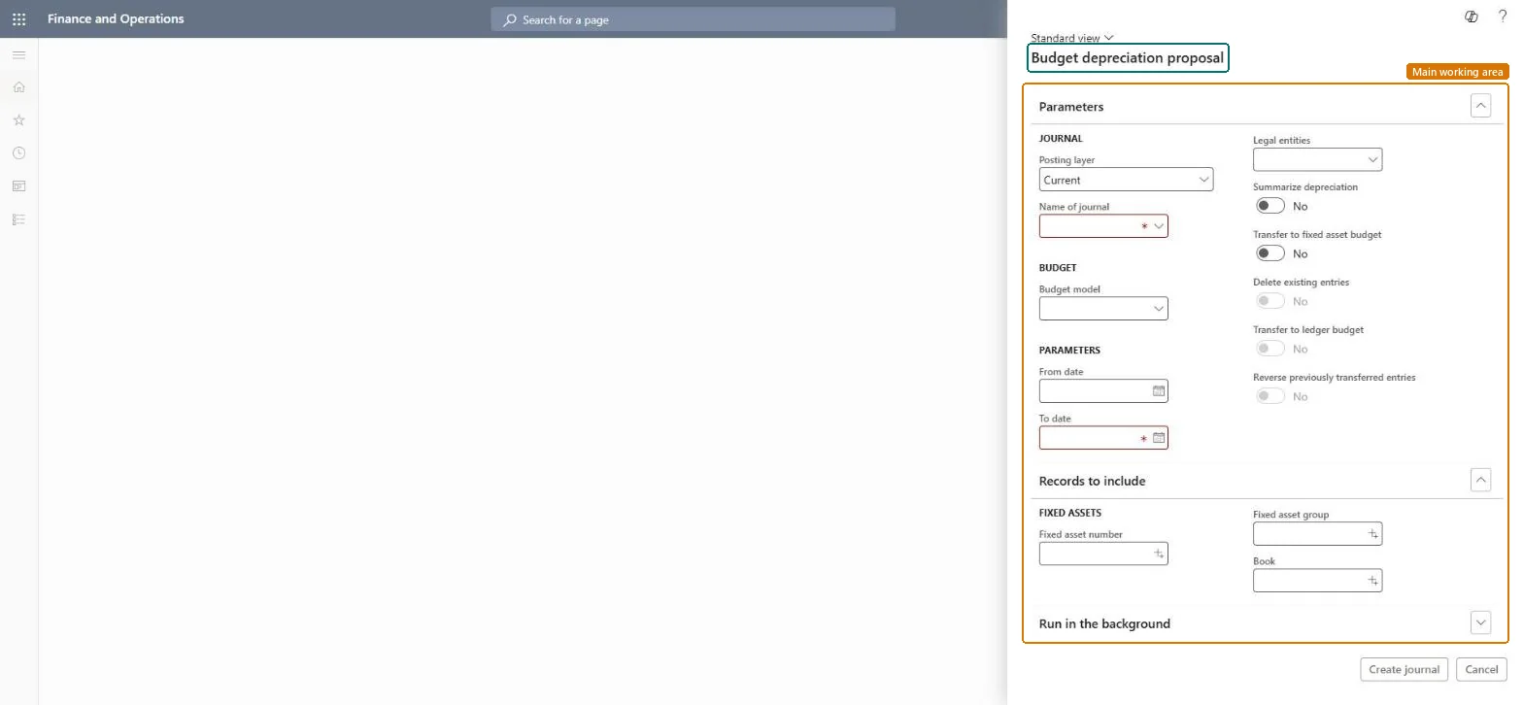This screenshot has width=1523, height=705.
Task: Click Fixed asset group select icon
Action: [1372, 534]
